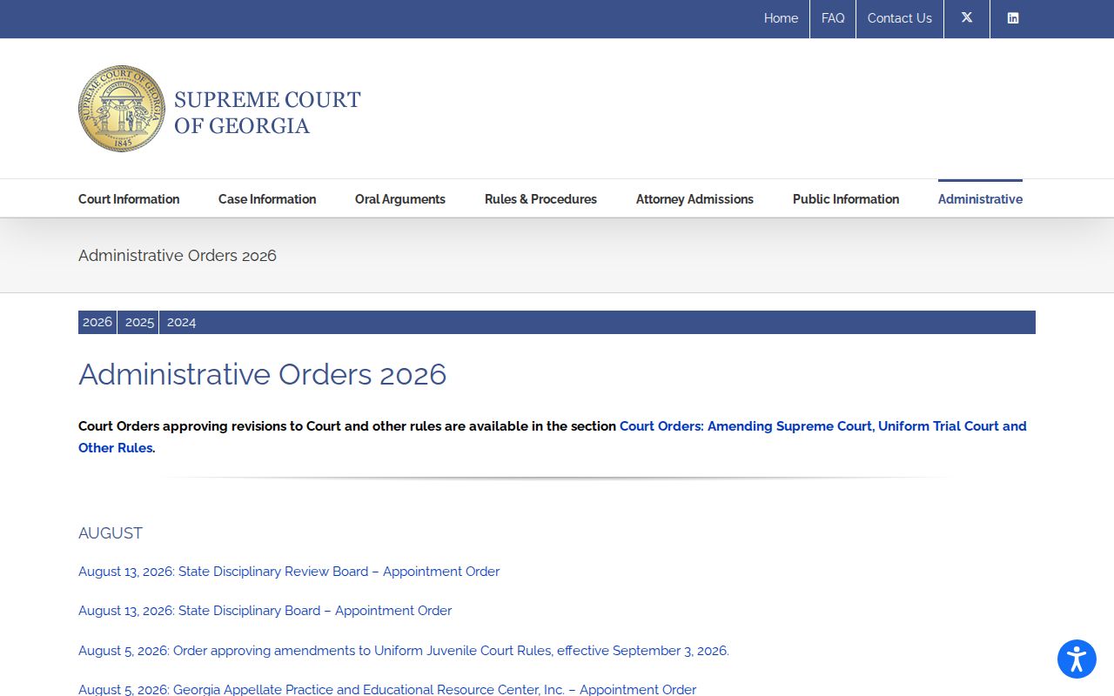Open the Public Information menu
1114x696 pixels.
click(846, 199)
